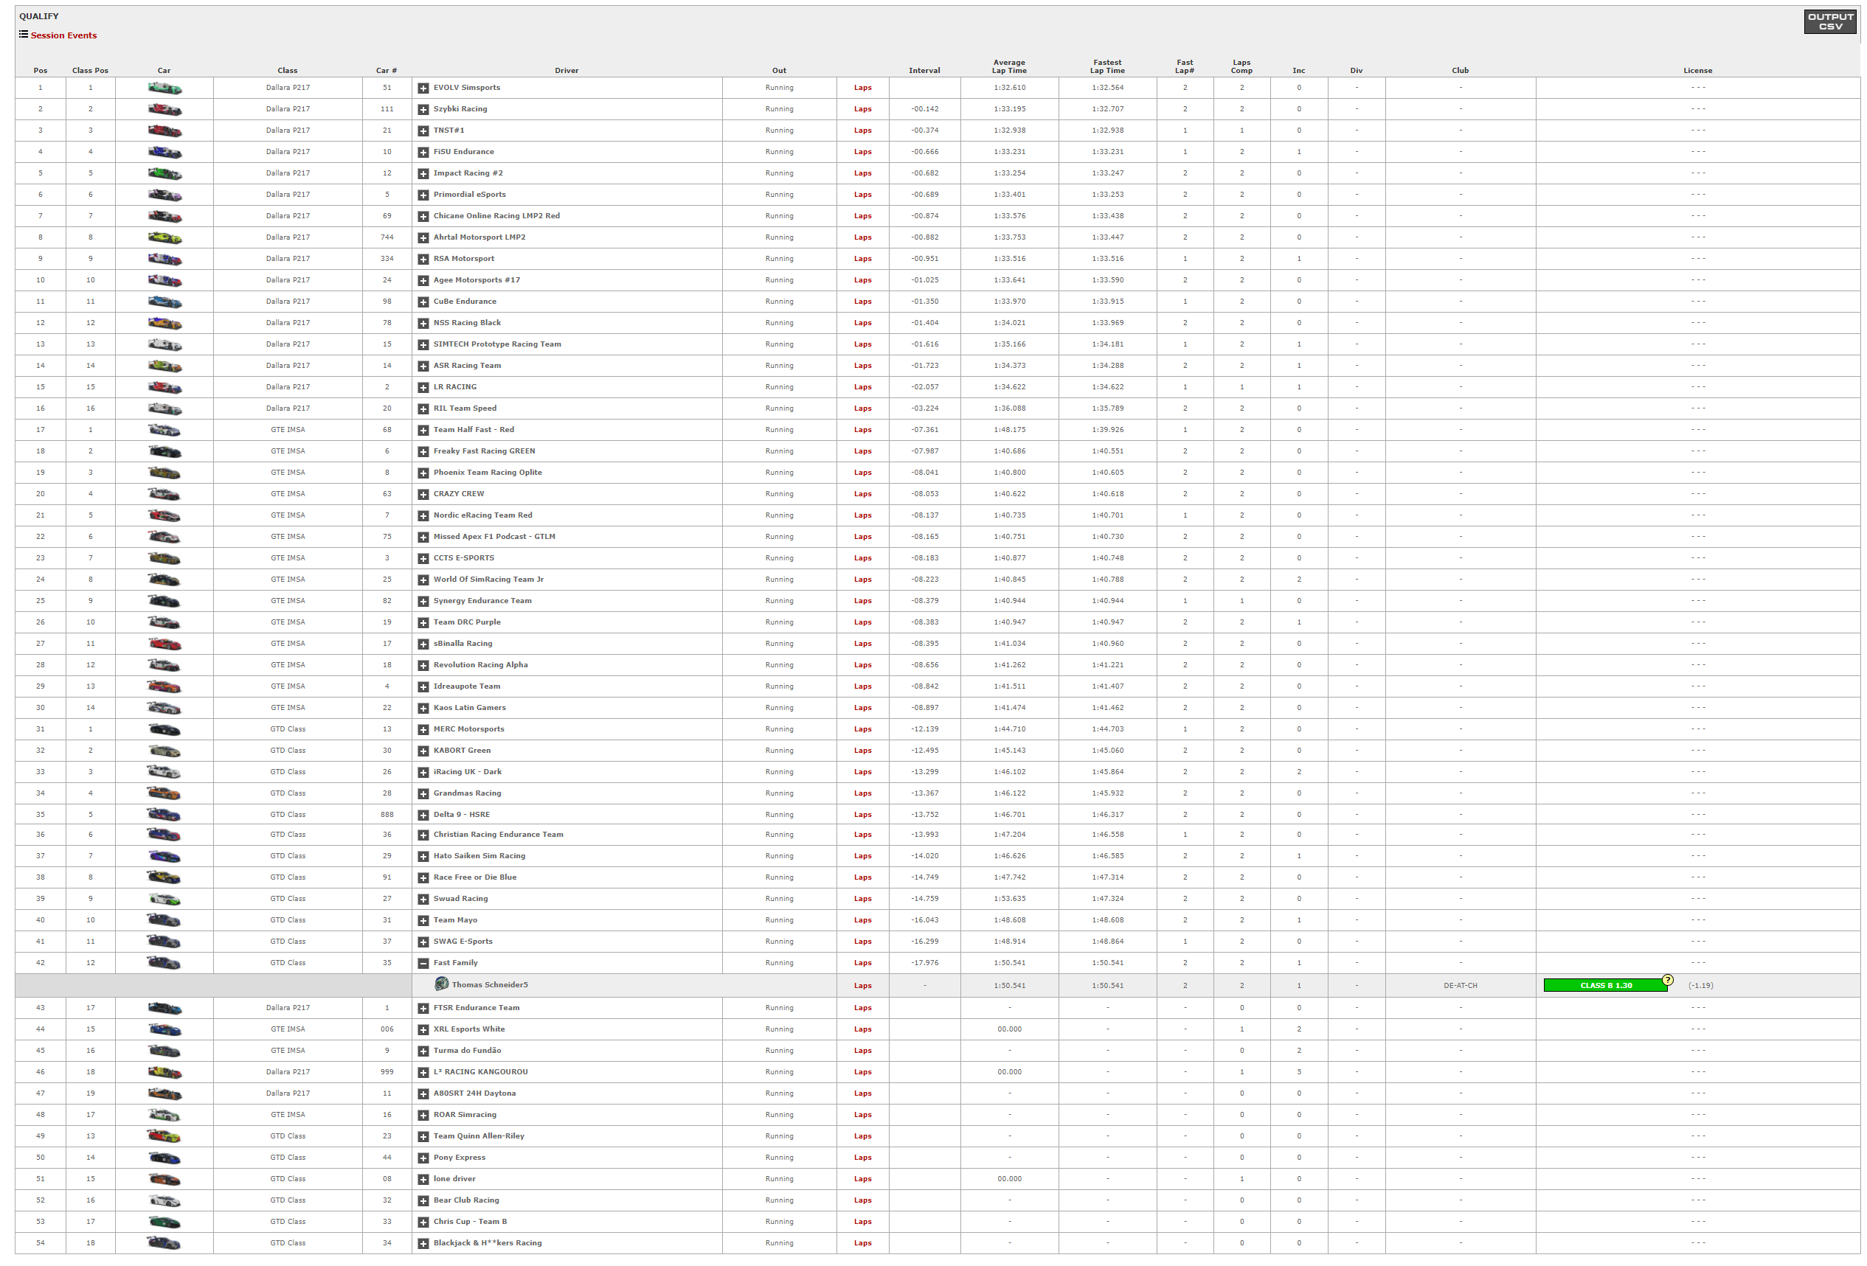This screenshot has width=1867, height=1266.
Task: Click the Average Lap Time column header
Action: [1009, 66]
